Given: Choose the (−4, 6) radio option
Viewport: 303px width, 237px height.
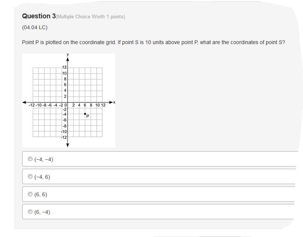Looking at the screenshot, I should click(x=30, y=176).
